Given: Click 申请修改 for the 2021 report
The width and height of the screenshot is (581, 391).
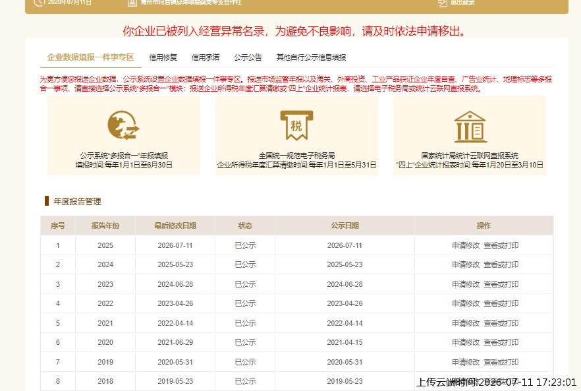Looking at the screenshot, I should tap(466, 323).
